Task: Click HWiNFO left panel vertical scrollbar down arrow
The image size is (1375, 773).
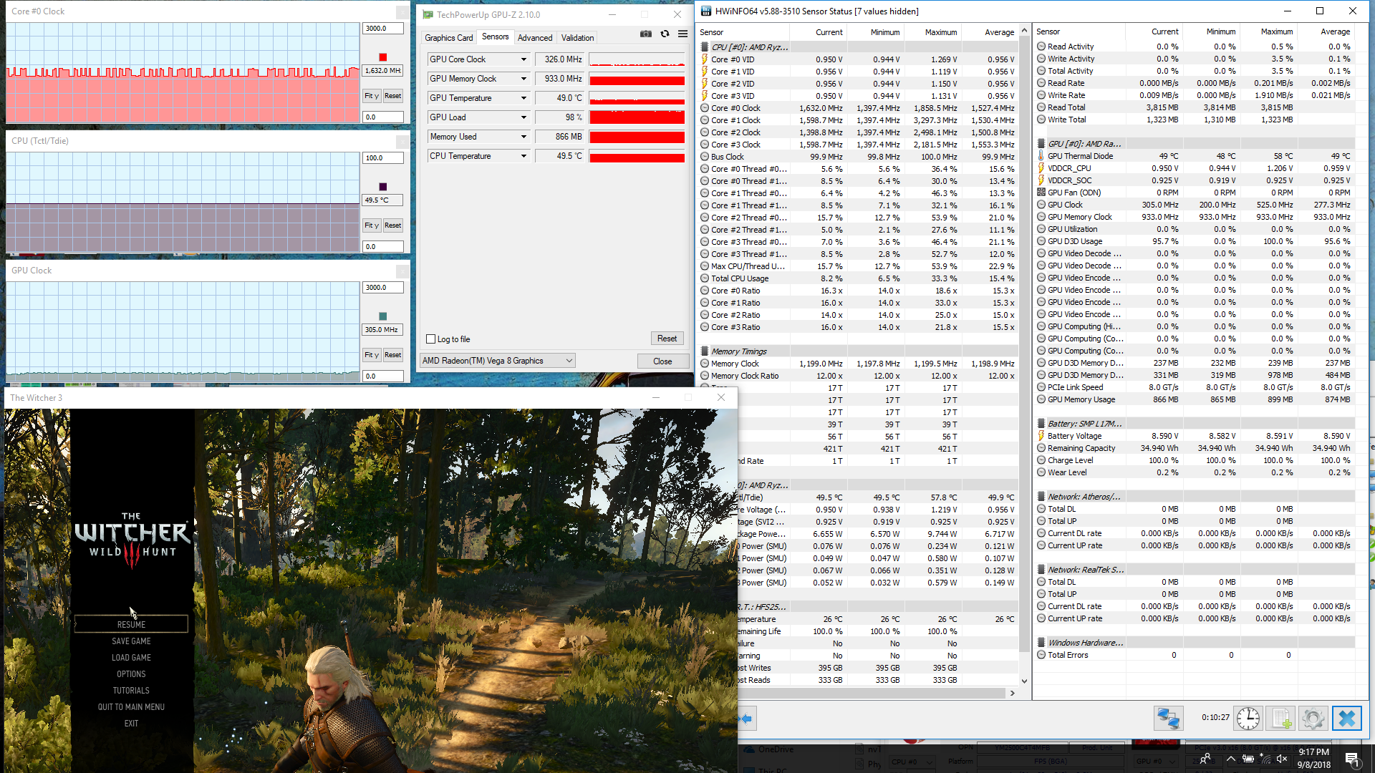Action: 1024,681
